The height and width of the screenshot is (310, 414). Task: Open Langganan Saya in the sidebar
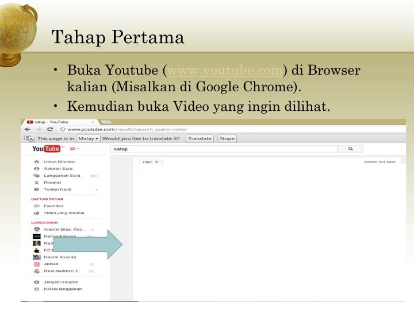pos(62,176)
